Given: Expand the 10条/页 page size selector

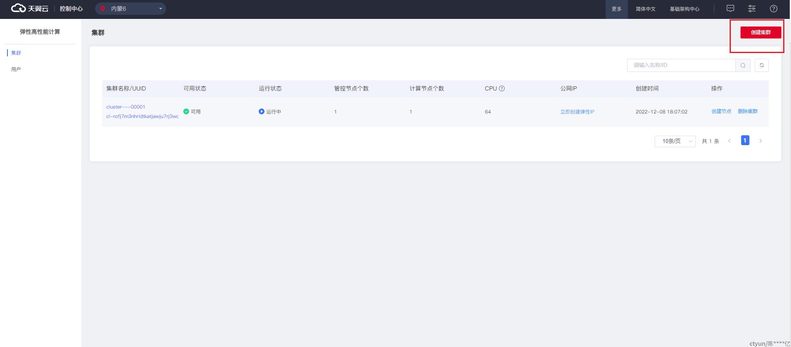Looking at the screenshot, I should [675, 141].
